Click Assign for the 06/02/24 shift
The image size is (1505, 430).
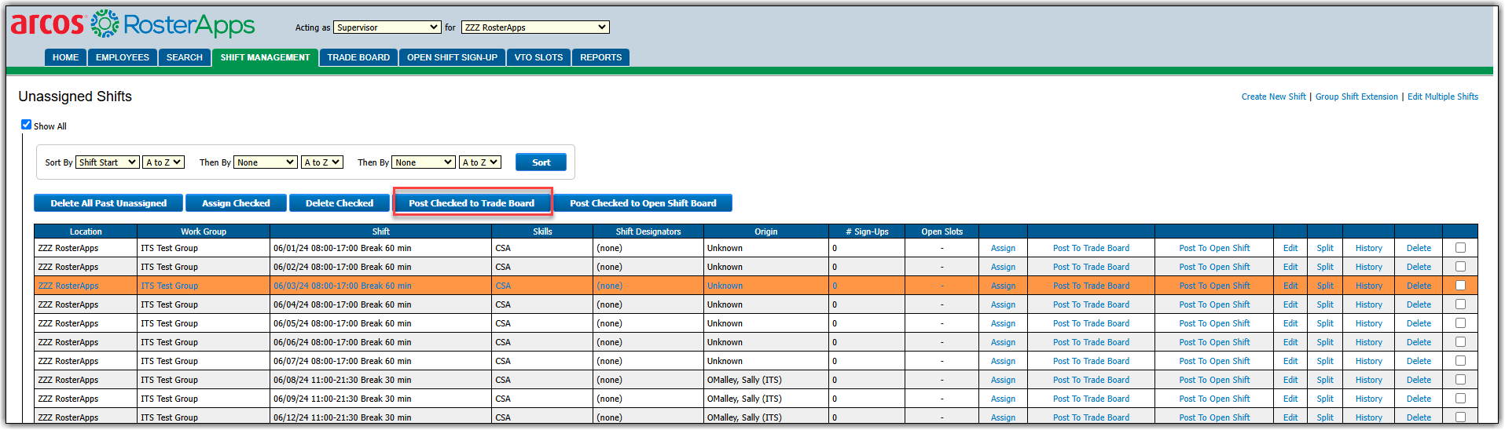1003,267
